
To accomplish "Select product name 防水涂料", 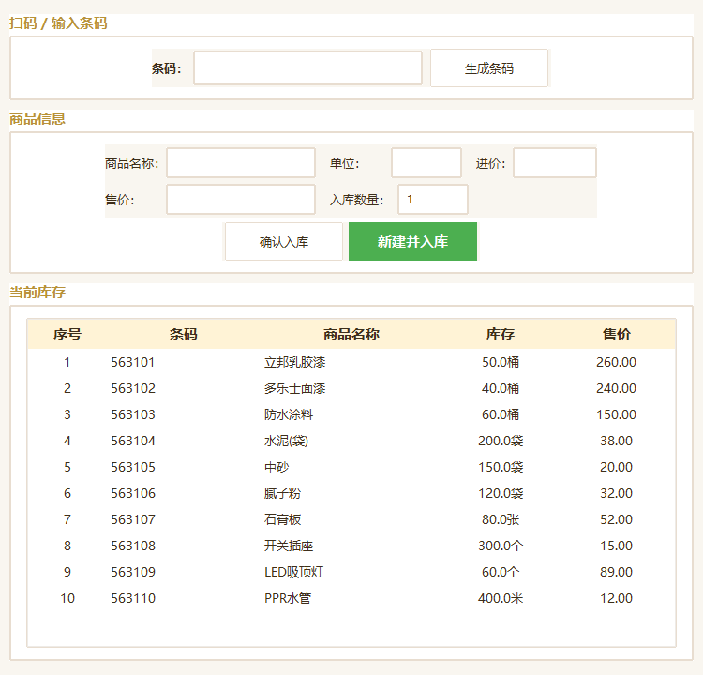I will coord(289,414).
